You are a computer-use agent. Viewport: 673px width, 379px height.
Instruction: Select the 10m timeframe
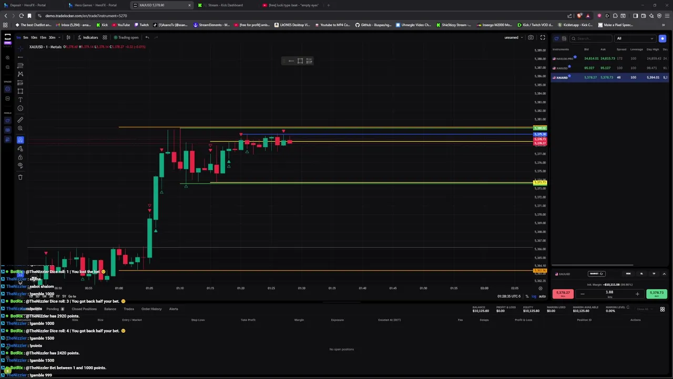pos(34,37)
